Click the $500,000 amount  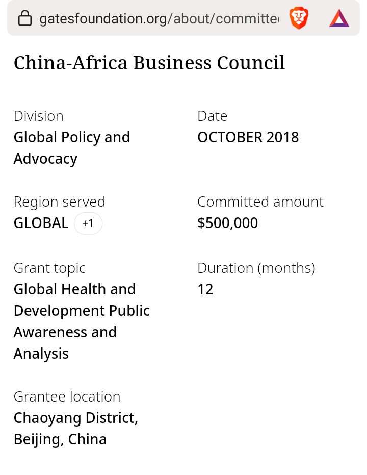[227, 223]
